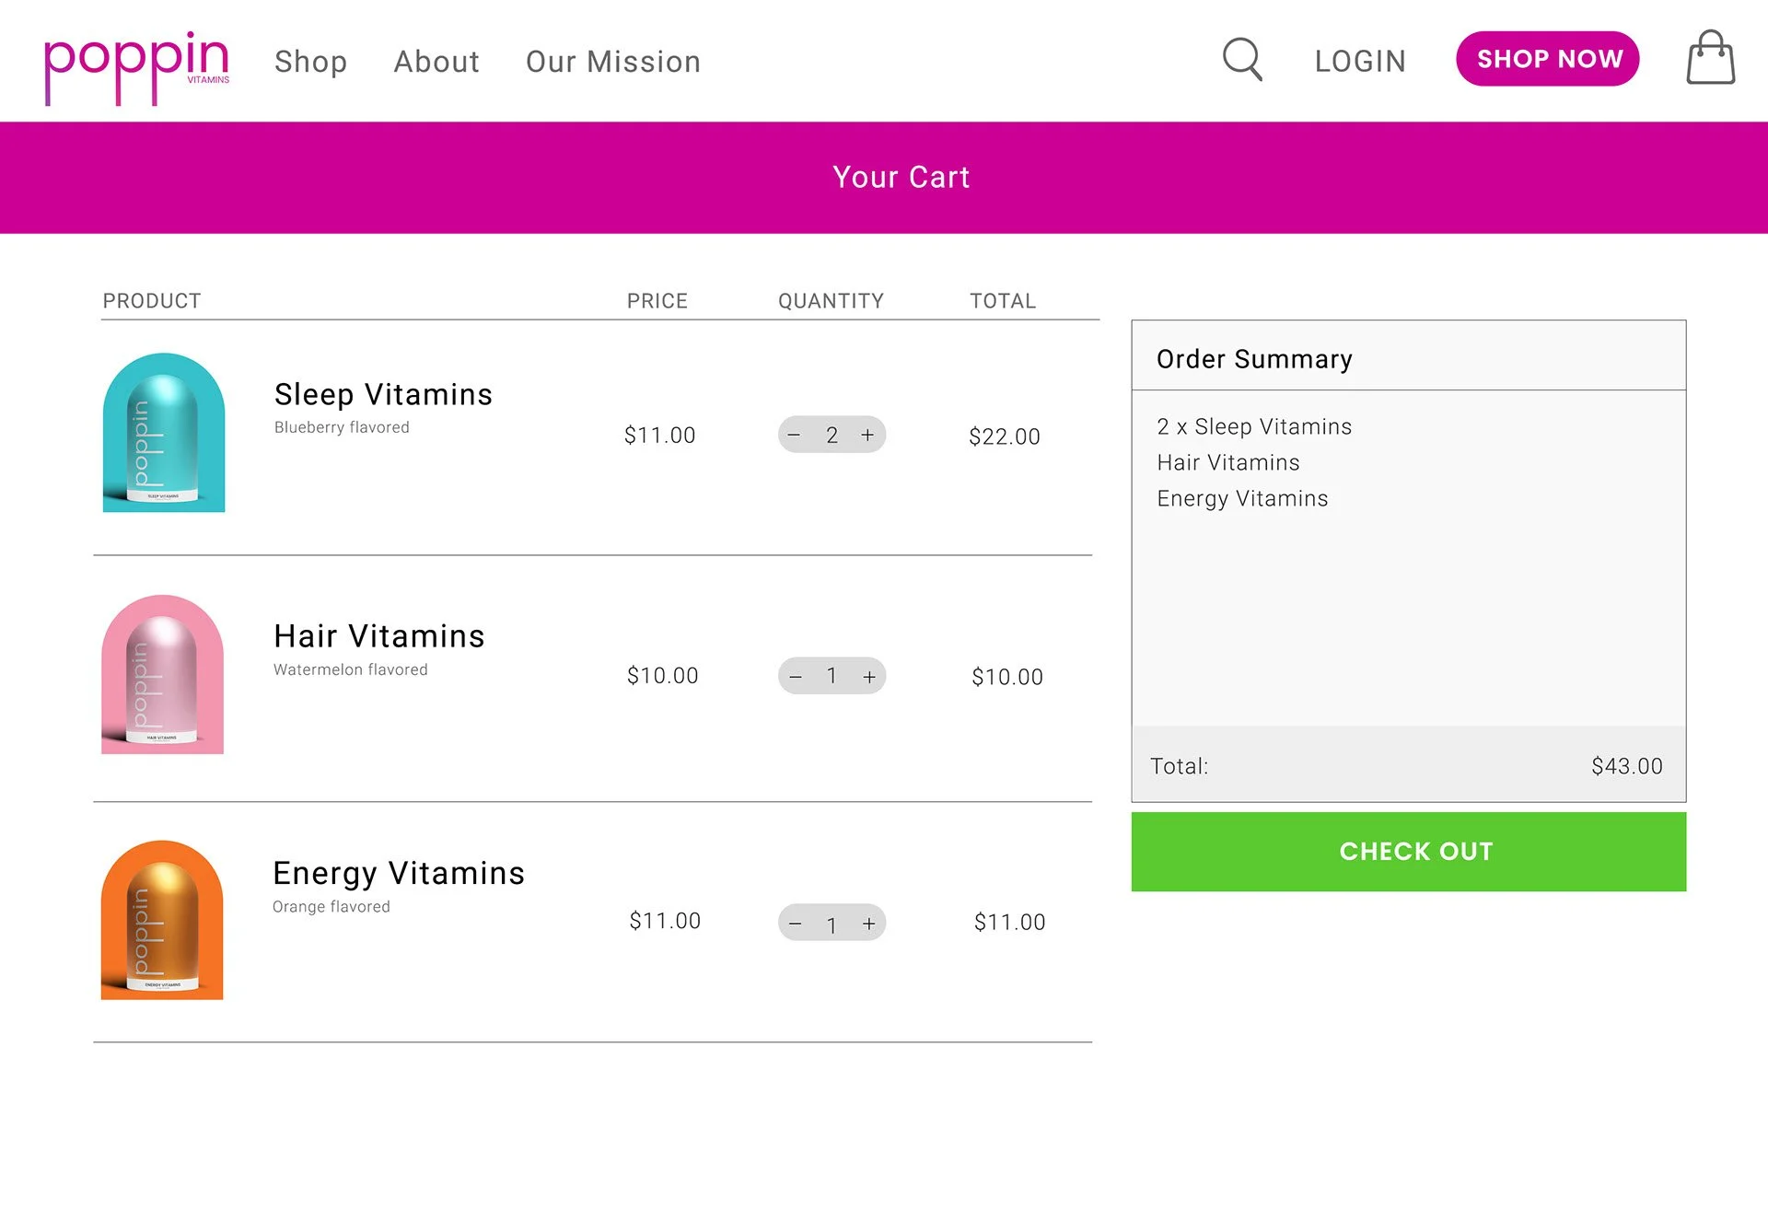
Task: Click the search magnifier icon
Action: pos(1241,60)
